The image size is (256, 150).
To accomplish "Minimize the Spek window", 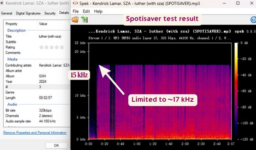I will [x=224, y=3].
